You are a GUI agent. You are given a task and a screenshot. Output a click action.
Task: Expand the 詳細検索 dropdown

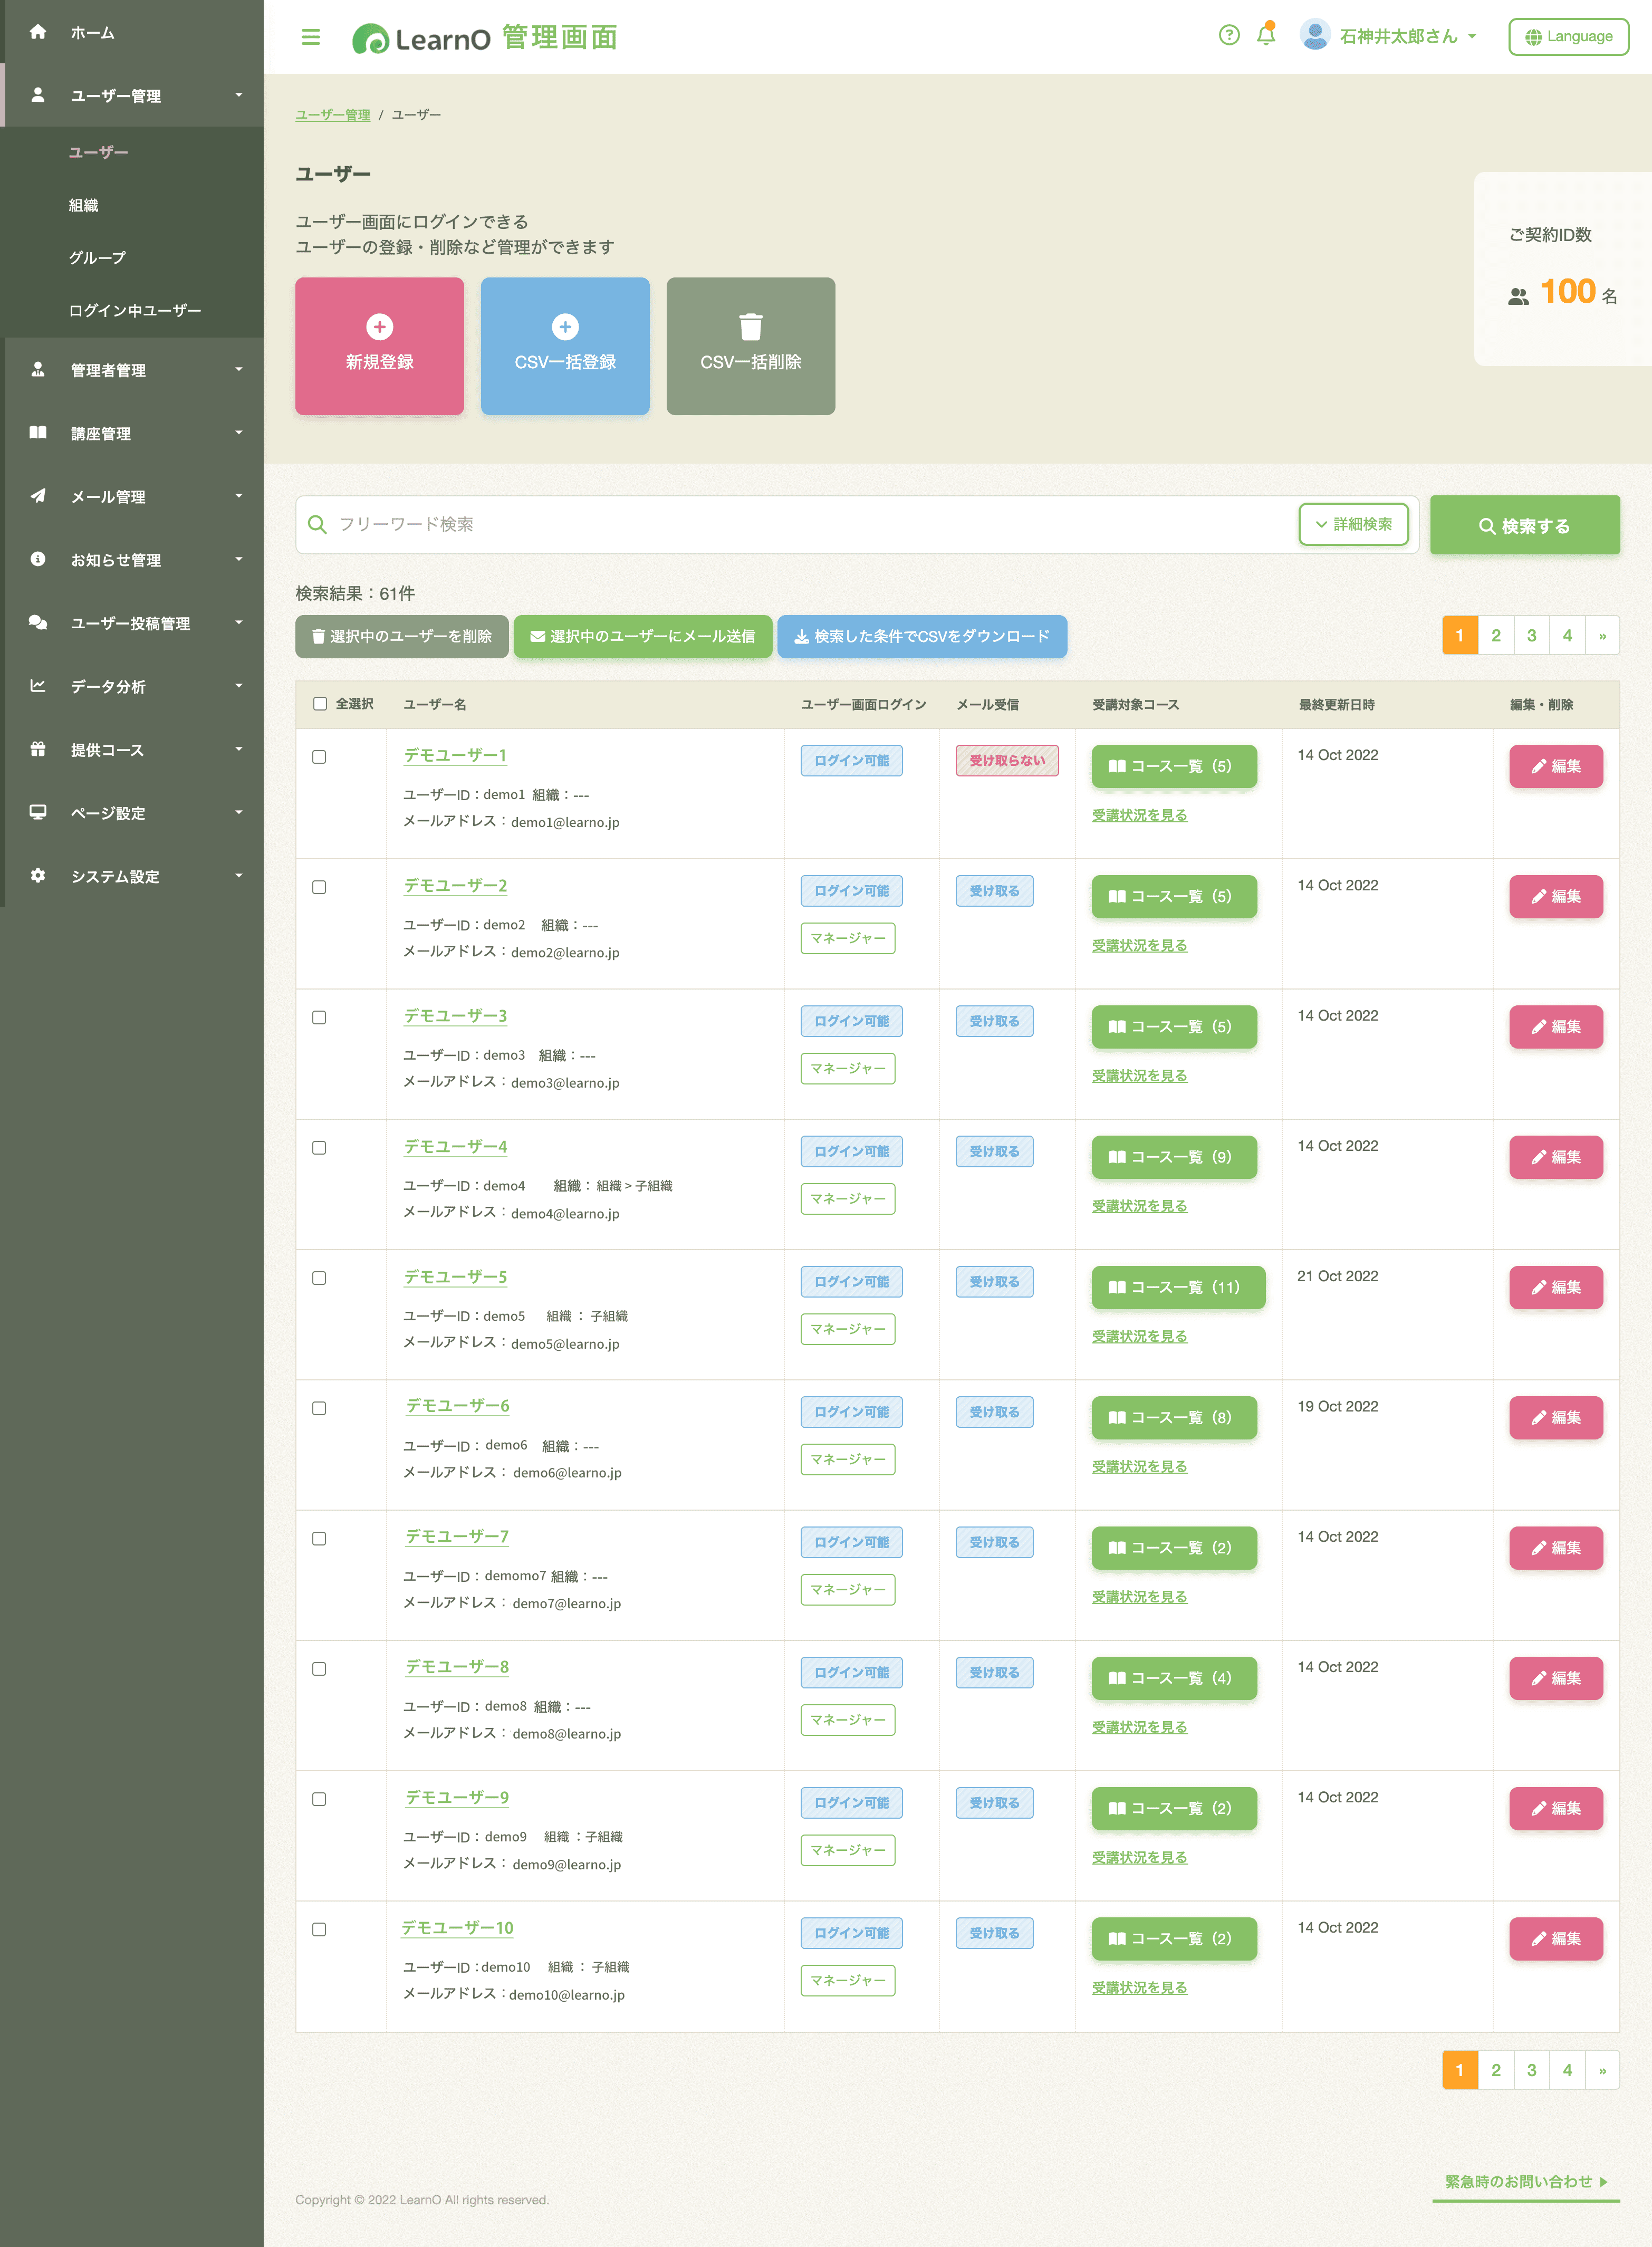click(1352, 524)
